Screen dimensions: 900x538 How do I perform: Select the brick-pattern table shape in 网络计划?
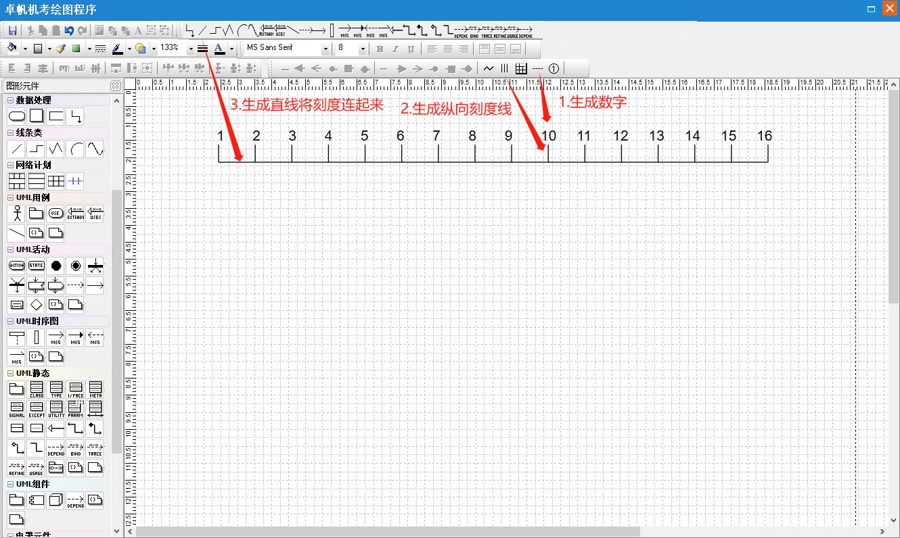17,181
